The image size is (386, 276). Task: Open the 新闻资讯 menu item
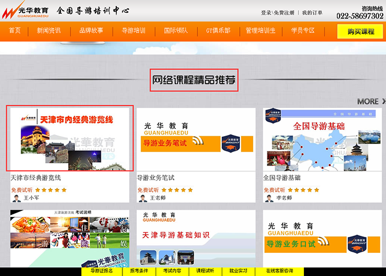[49, 30]
